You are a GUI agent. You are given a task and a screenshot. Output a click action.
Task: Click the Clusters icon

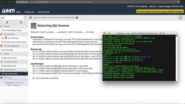(x=1, y=54)
